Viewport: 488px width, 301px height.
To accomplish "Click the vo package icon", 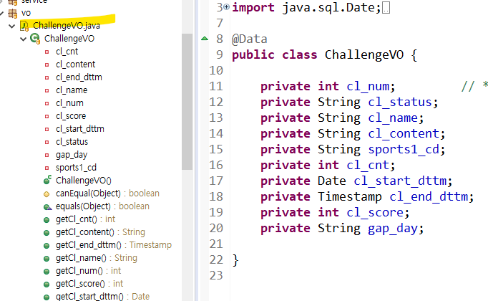I will coord(13,13).
